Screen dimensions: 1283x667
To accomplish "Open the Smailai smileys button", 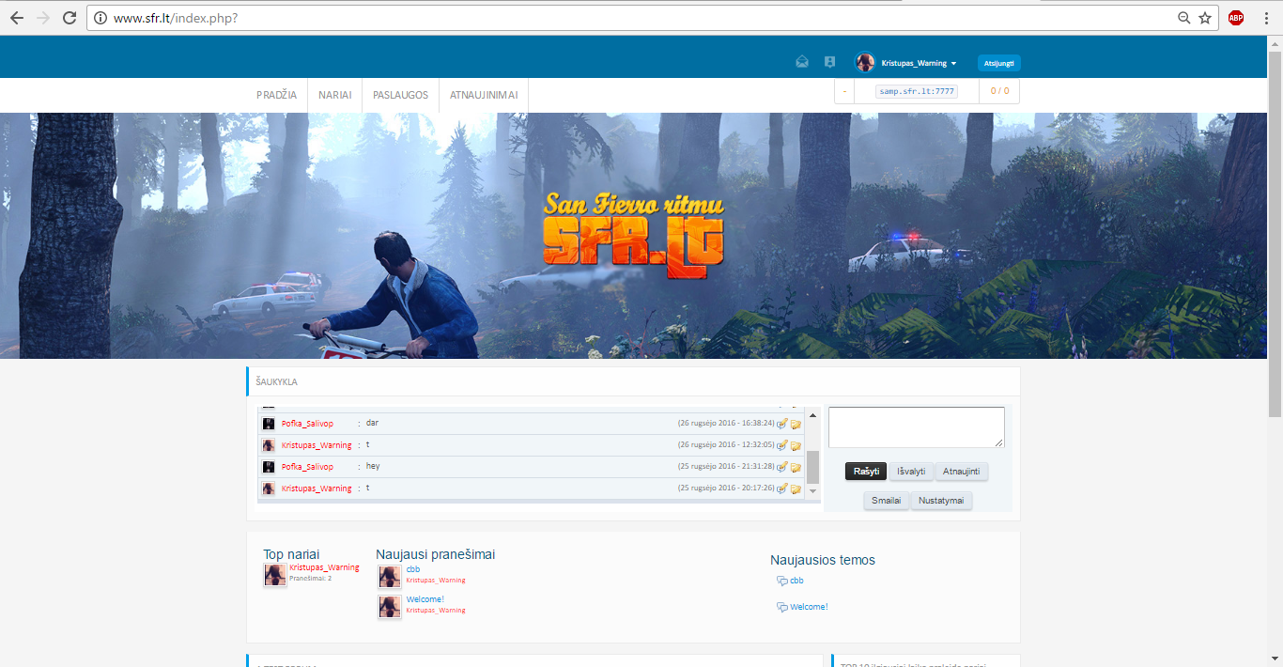I will pos(886,501).
